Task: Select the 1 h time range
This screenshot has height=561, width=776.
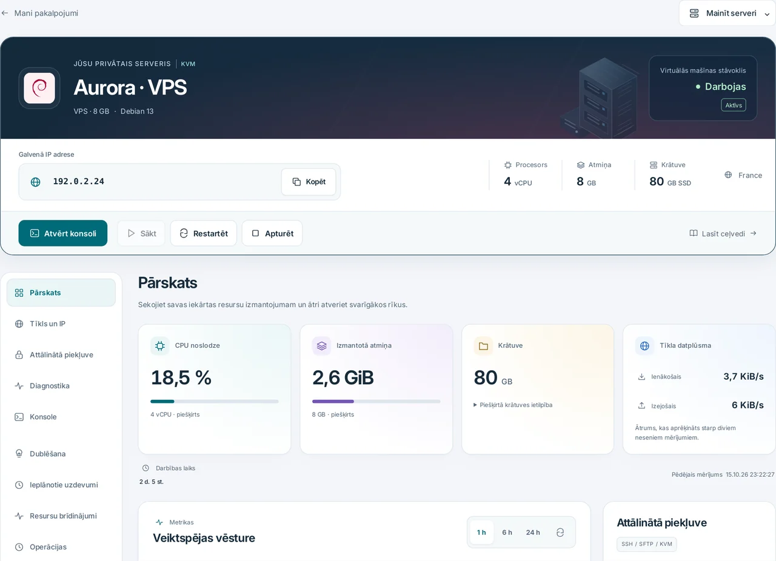Action: point(481,533)
